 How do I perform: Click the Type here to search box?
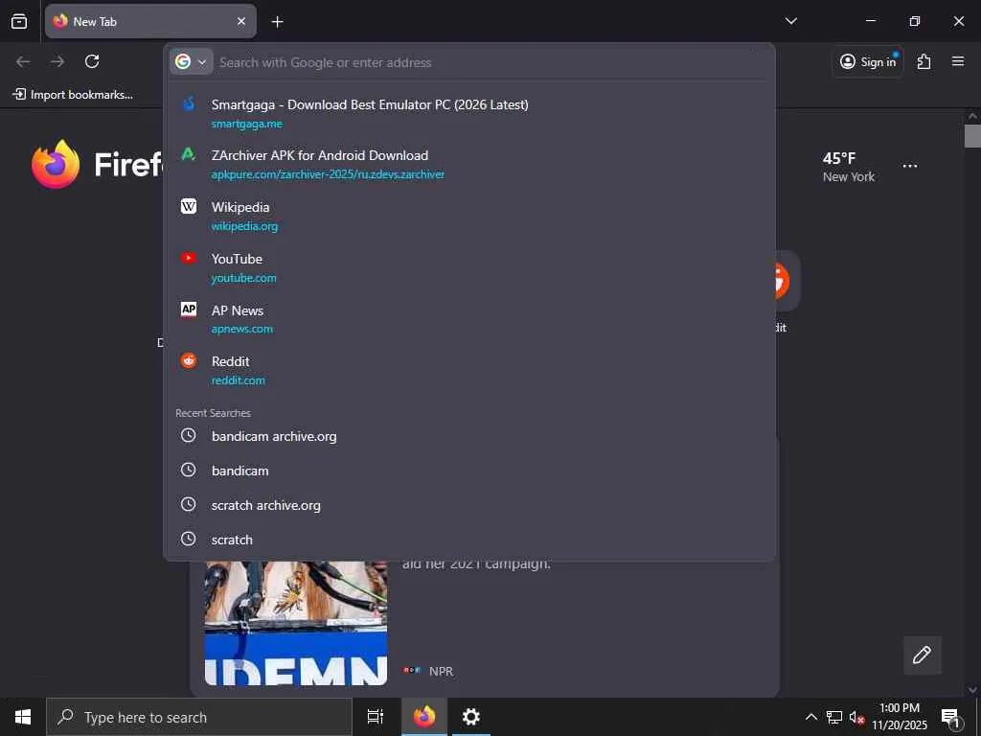tap(199, 717)
